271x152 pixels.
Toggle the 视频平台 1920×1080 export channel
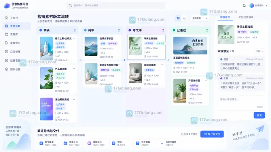(97, 144)
